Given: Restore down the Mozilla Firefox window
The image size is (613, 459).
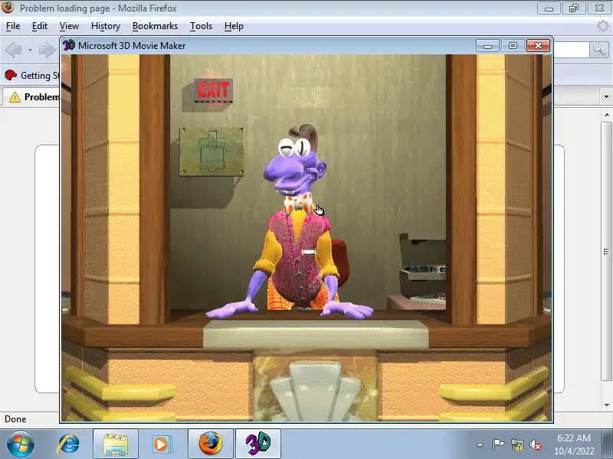Looking at the screenshot, I should 573,8.
